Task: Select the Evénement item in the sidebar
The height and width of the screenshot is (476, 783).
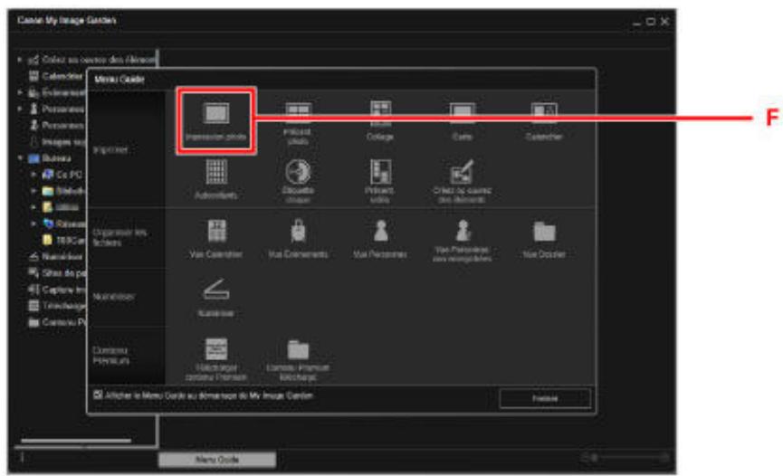Action: pos(55,92)
